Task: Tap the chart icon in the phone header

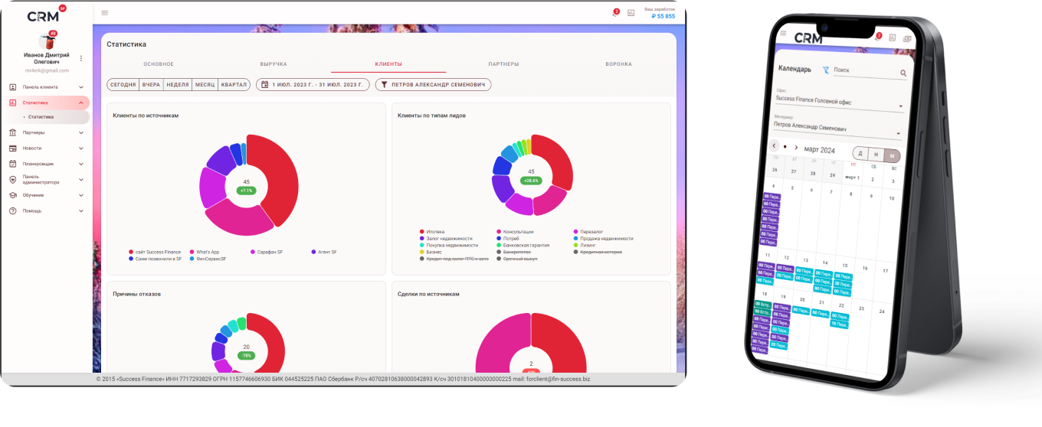Action: 893,37
